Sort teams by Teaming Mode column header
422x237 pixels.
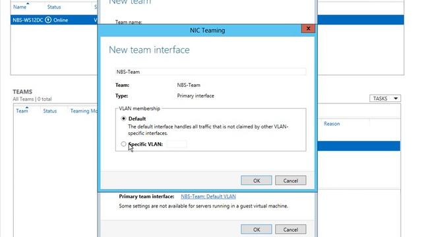pos(84,111)
